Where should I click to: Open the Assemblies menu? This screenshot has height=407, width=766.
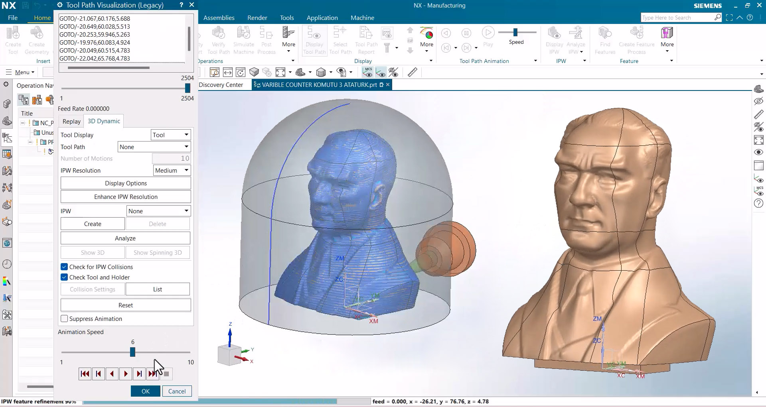pyautogui.click(x=219, y=18)
